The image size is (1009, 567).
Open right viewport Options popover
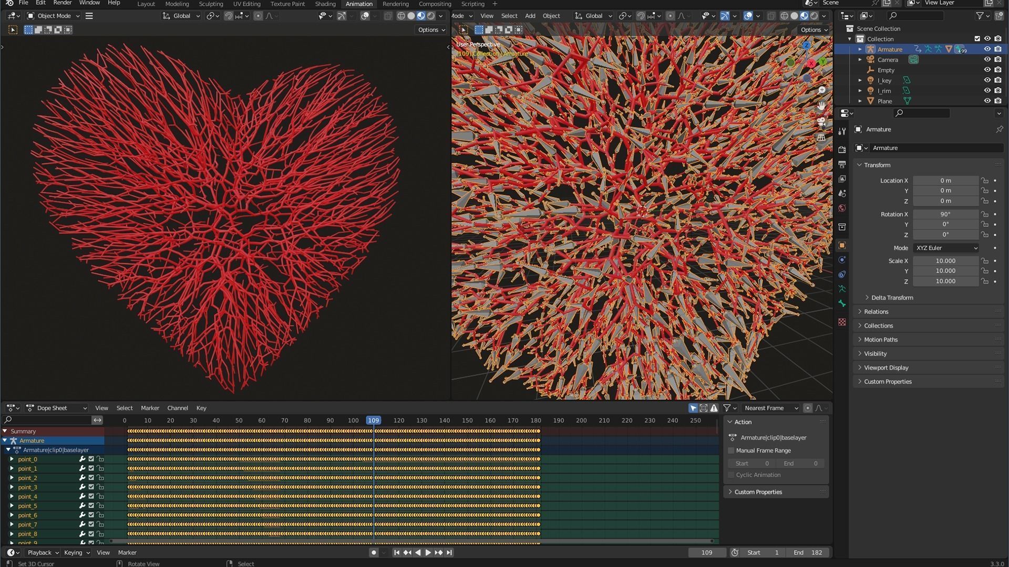click(x=814, y=30)
